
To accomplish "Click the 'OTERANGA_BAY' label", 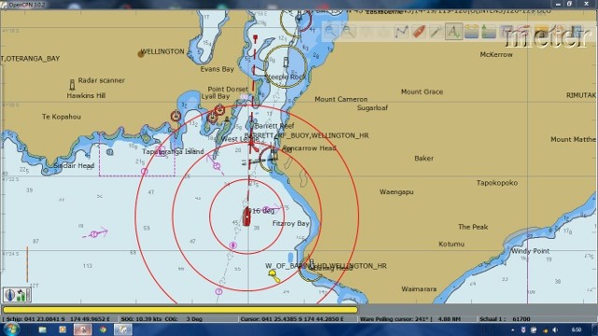I will click(33, 59).
